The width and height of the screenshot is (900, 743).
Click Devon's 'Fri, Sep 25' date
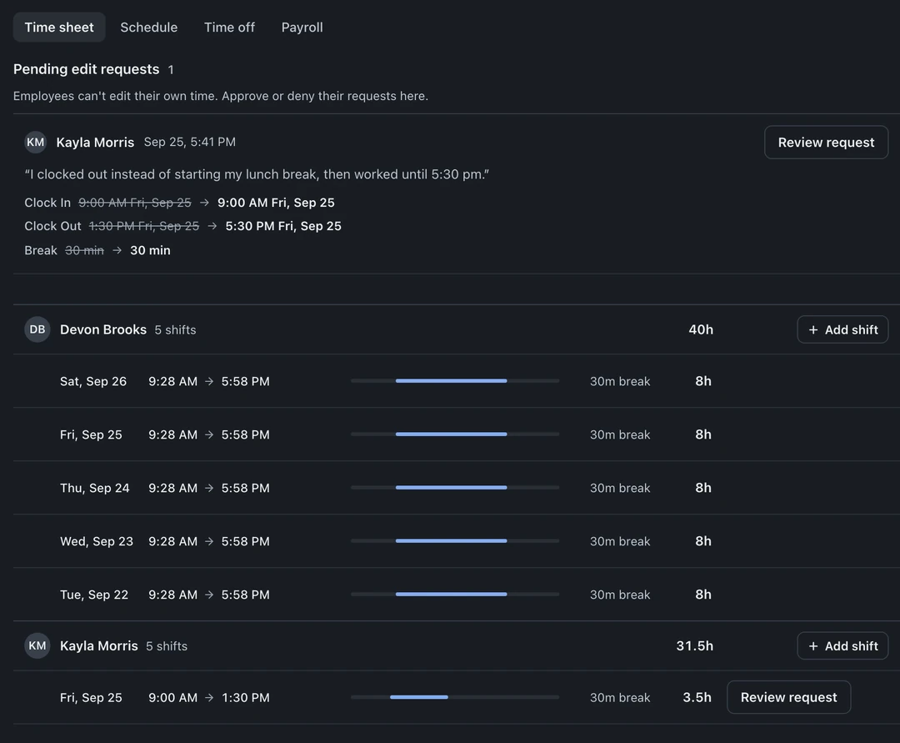(x=91, y=434)
